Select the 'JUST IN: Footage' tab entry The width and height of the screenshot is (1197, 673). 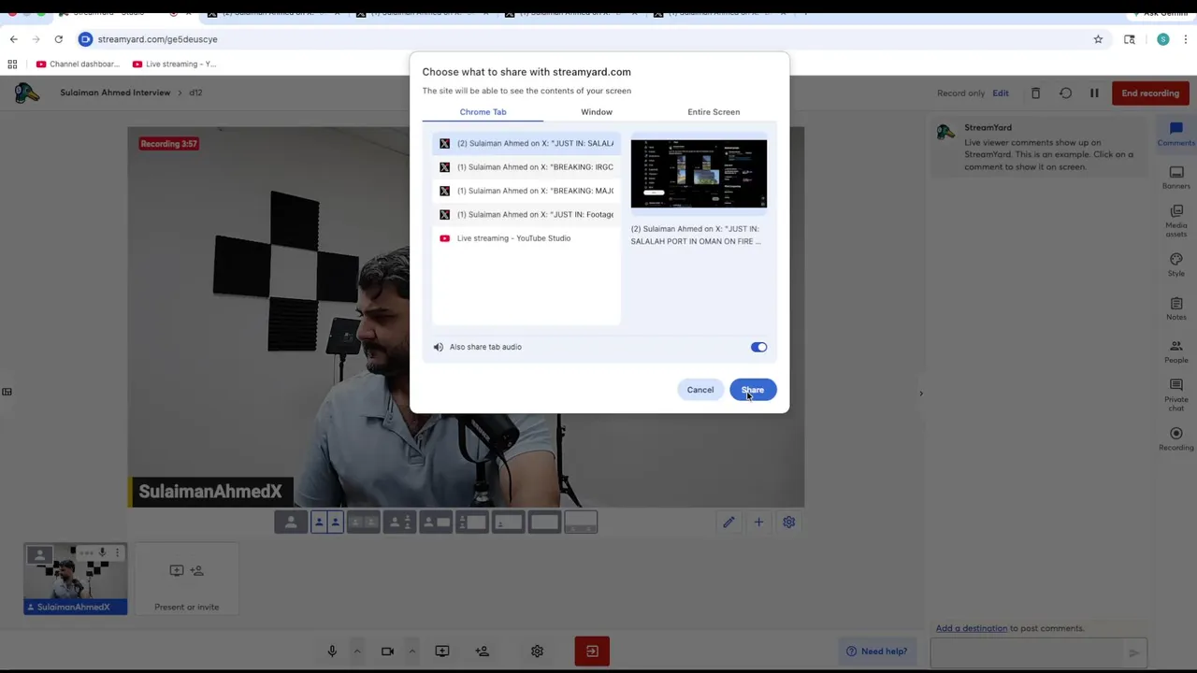pos(526,214)
